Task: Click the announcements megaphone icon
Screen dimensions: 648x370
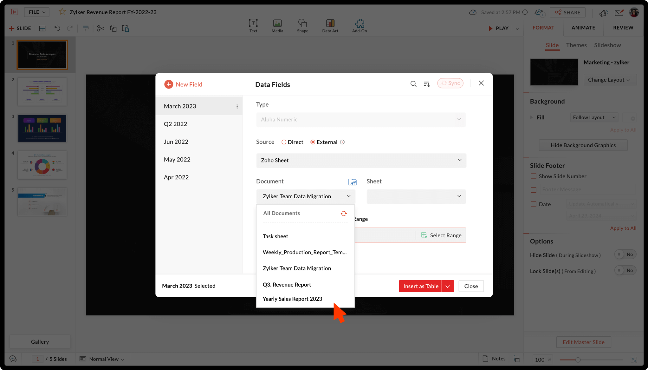Action: click(x=603, y=13)
